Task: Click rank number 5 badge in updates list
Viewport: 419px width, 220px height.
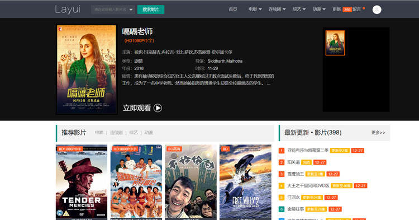Action: [282, 198]
